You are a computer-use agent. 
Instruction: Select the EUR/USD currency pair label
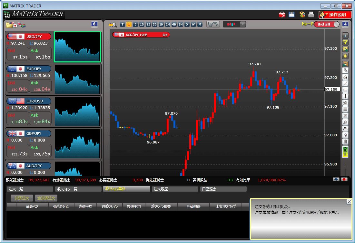click(x=29, y=101)
